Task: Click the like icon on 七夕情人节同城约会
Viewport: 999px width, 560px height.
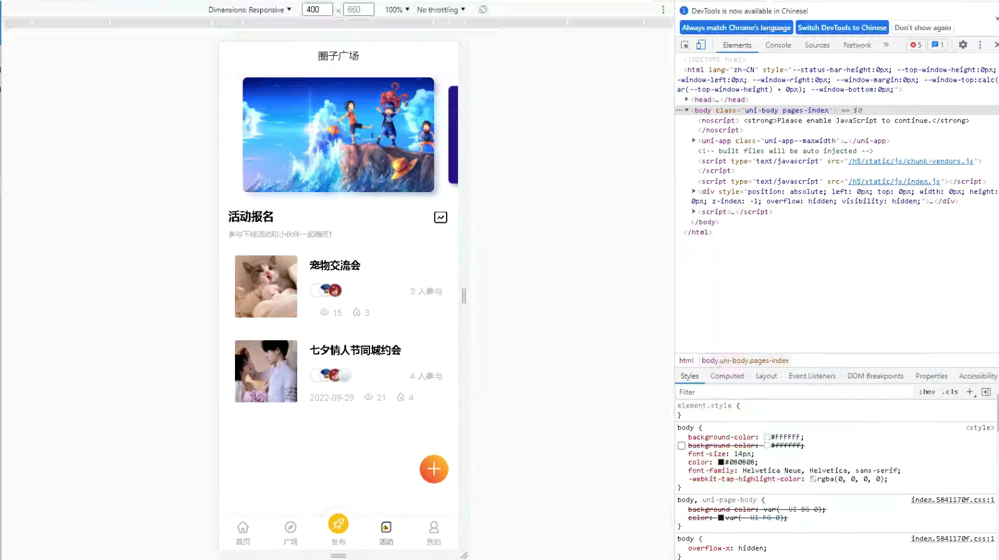Action: [x=400, y=397]
